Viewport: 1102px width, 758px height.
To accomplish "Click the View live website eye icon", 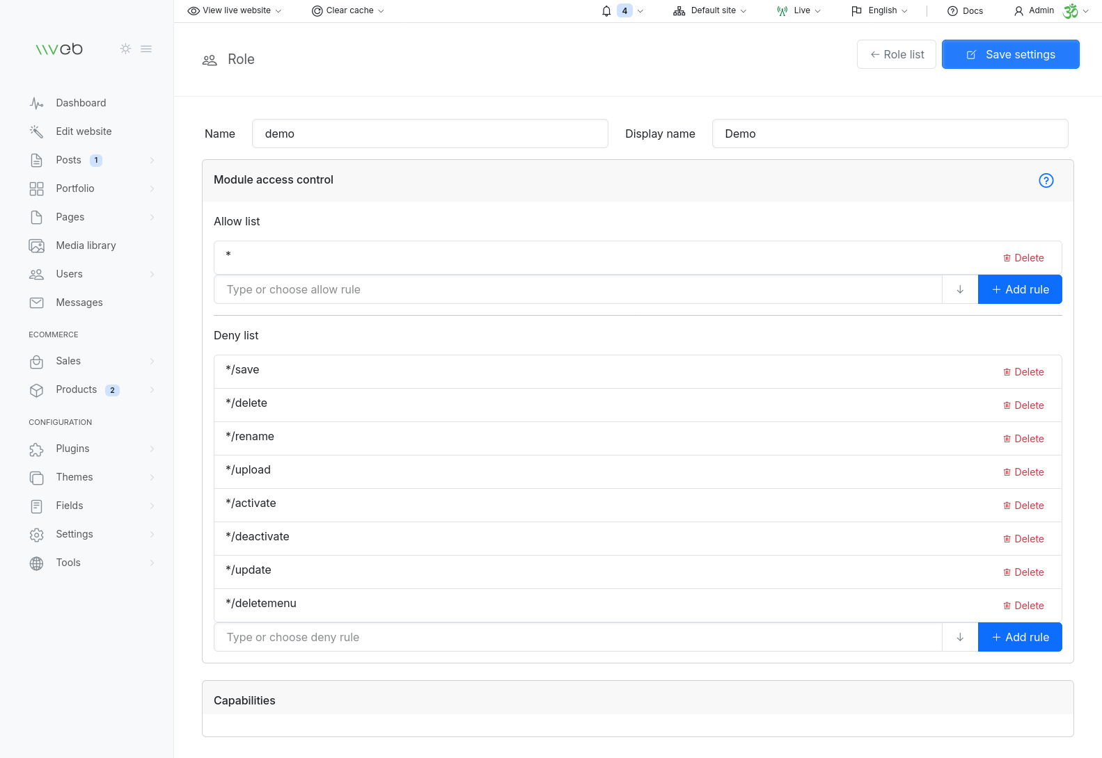I will (194, 11).
